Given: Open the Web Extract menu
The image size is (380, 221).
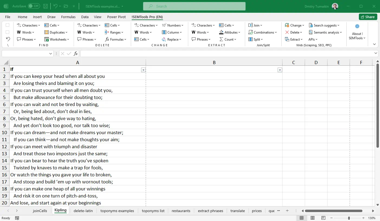Looking at the screenshot, I should [294, 39].
